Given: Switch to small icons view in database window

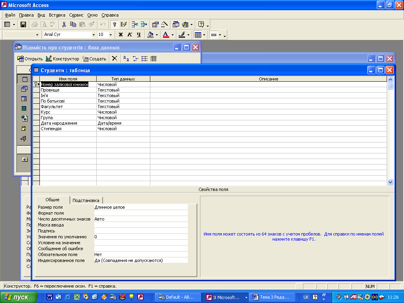Looking at the screenshot, I should [x=136, y=59].
